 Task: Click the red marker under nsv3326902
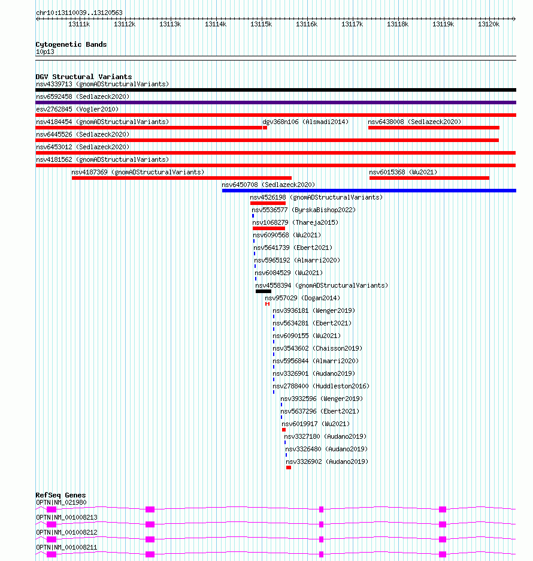tap(289, 467)
